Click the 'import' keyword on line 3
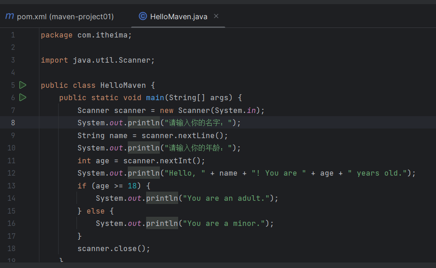Screen dimensions: 436x268 click(54, 60)
